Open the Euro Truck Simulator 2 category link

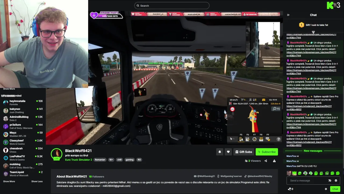(78, 160)
